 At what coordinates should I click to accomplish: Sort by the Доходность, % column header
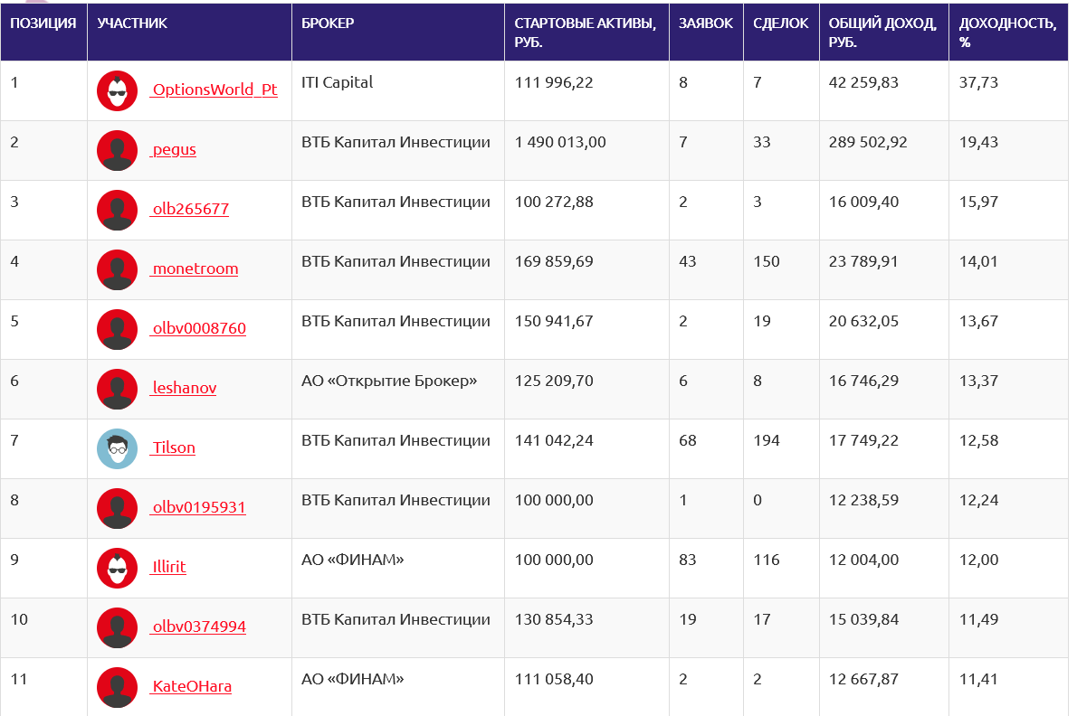pos(1007,33)
